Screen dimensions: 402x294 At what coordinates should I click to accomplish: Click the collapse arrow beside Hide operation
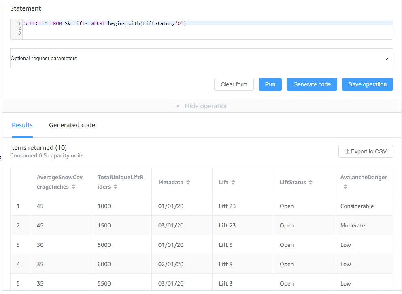point(177,106)
